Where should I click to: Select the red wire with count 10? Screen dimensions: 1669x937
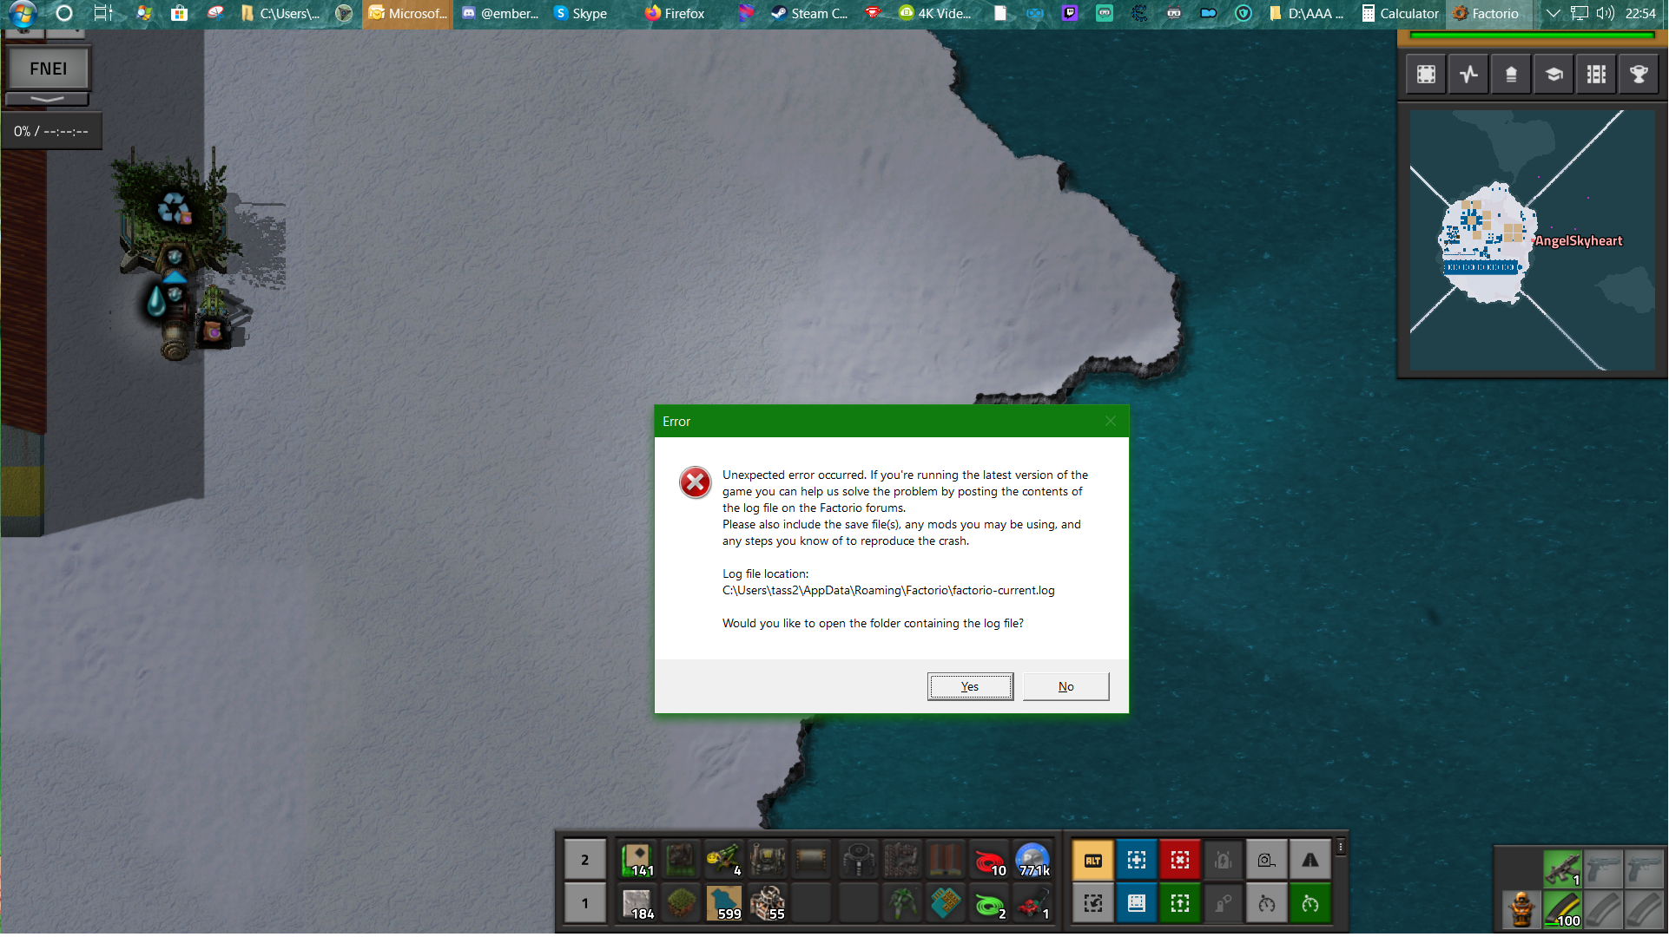989,860
